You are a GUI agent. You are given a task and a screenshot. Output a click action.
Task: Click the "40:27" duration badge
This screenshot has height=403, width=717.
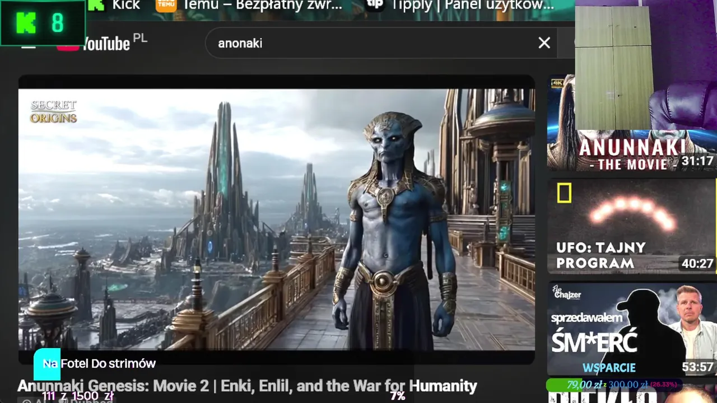pyautogui.click(x=697, y=264)
